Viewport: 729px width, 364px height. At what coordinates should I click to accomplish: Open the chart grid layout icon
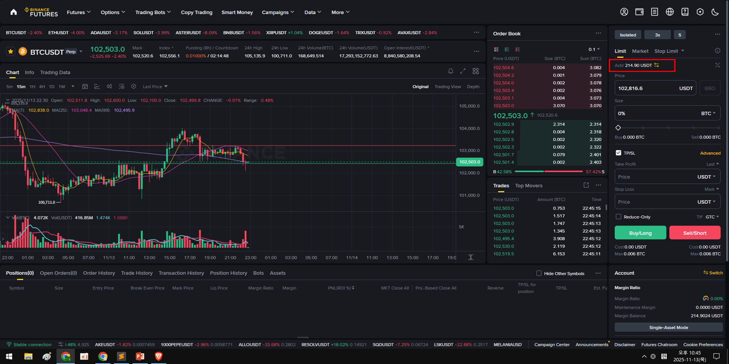(x=476, y=71)
